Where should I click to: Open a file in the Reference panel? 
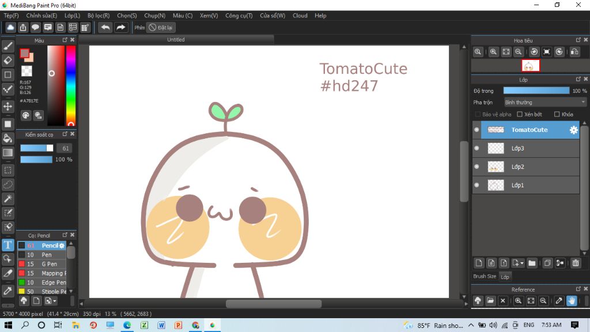coord(490,301)
